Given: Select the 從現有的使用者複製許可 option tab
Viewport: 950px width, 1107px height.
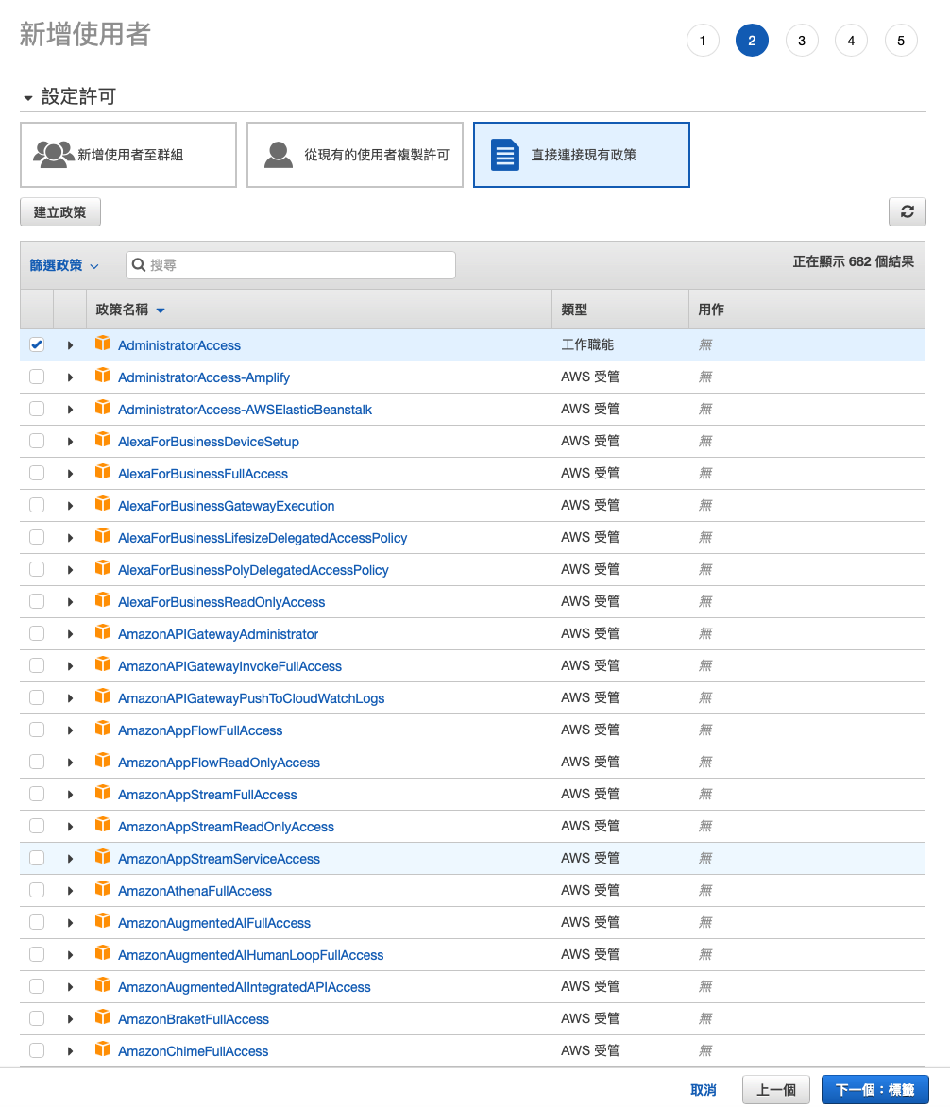Looking at the screenshot, I should [x=355, y=155].
